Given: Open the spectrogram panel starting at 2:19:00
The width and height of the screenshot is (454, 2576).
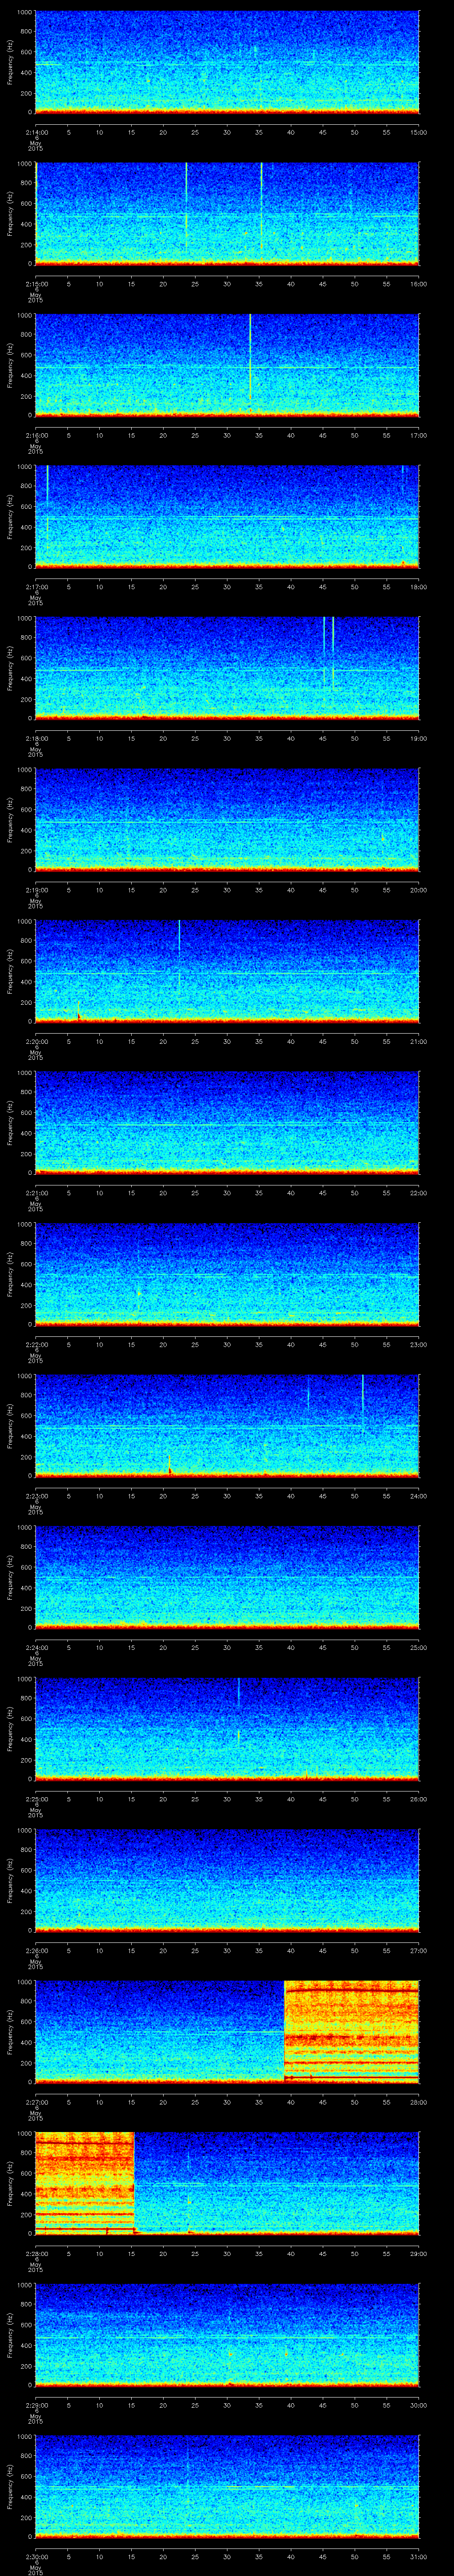Looking at the screenshot, I should click(x=227, y=819).
